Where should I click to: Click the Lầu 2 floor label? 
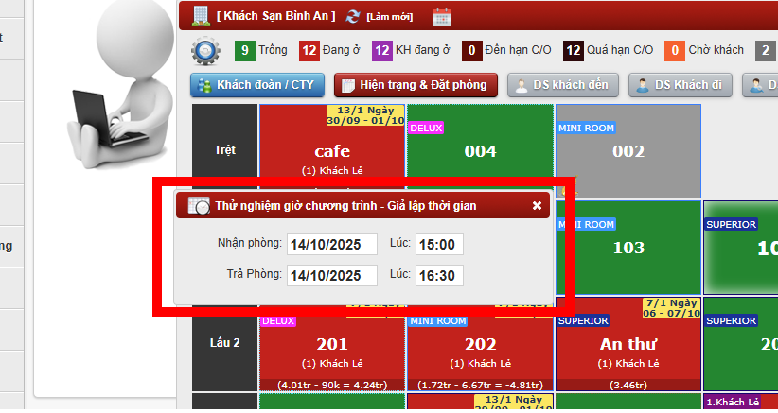[x=224, y=343]
